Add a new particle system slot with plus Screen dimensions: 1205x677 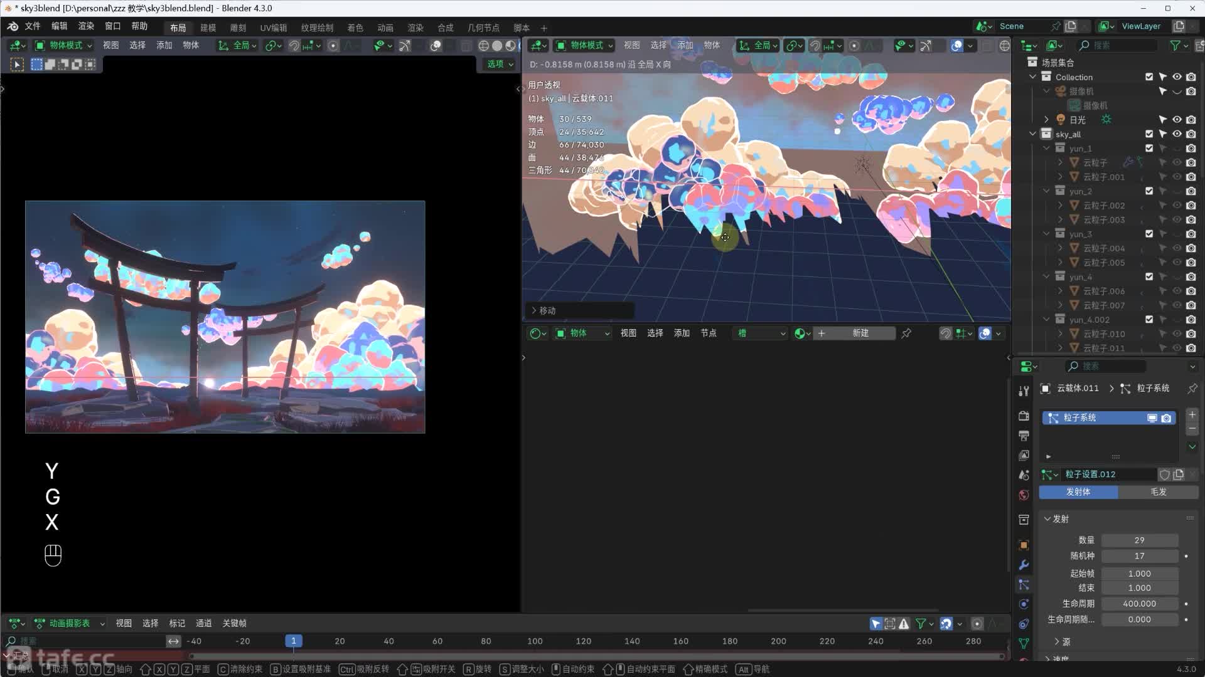click(x=1192, y=415)
